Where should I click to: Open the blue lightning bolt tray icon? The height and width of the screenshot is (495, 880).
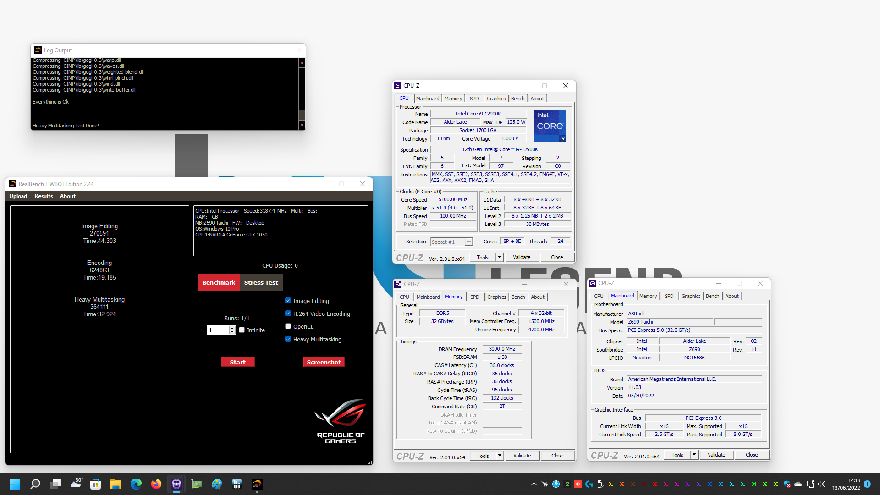coord(556,484)
